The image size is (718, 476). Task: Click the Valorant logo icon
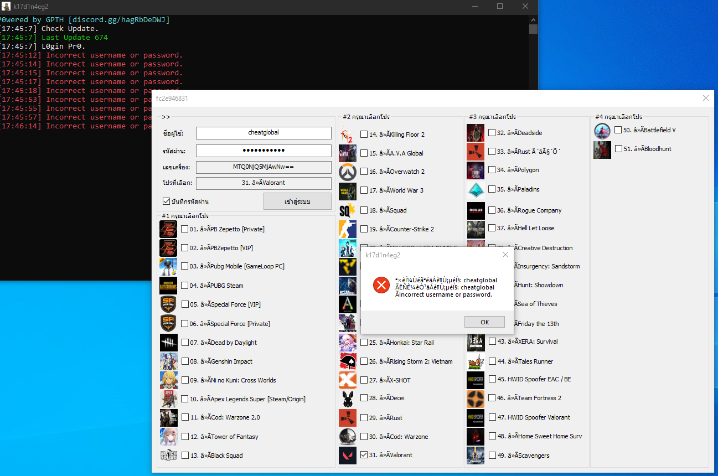click(x=348, y=455)
